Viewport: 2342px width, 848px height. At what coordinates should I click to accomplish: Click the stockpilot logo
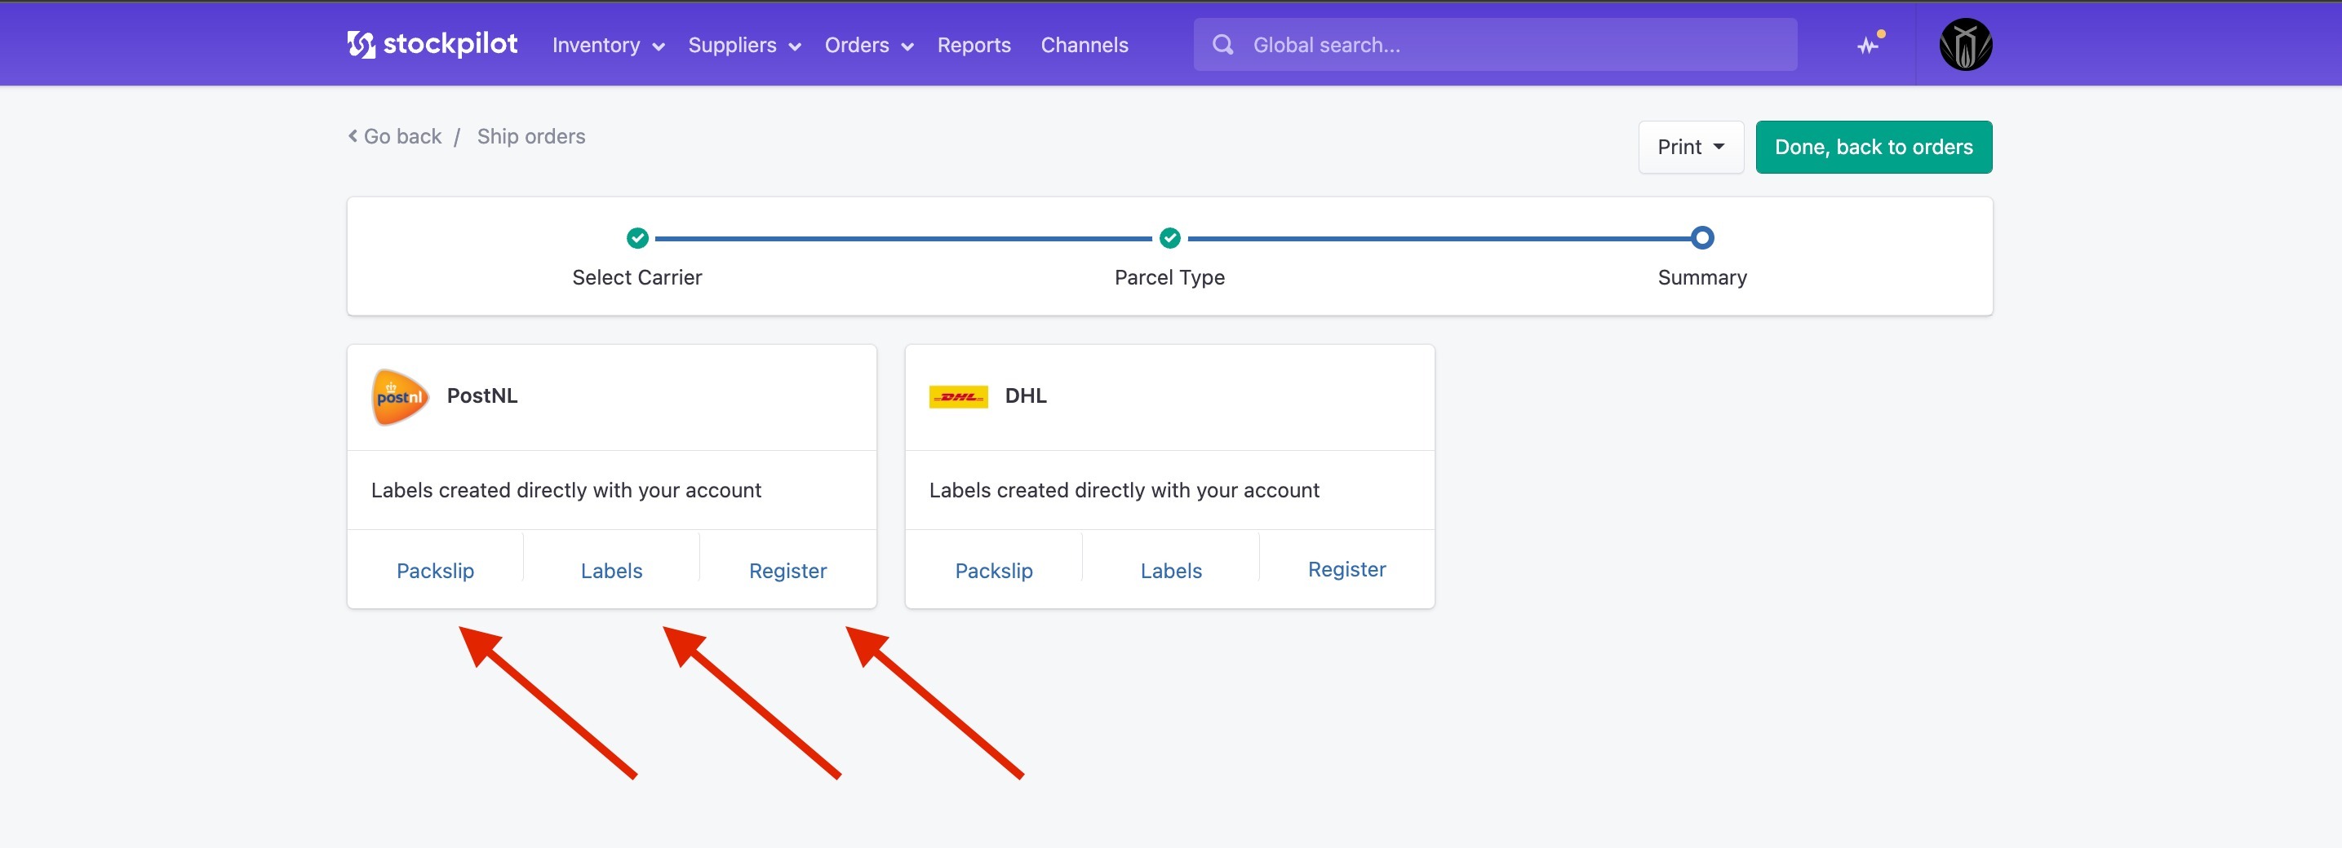(432, 44)
